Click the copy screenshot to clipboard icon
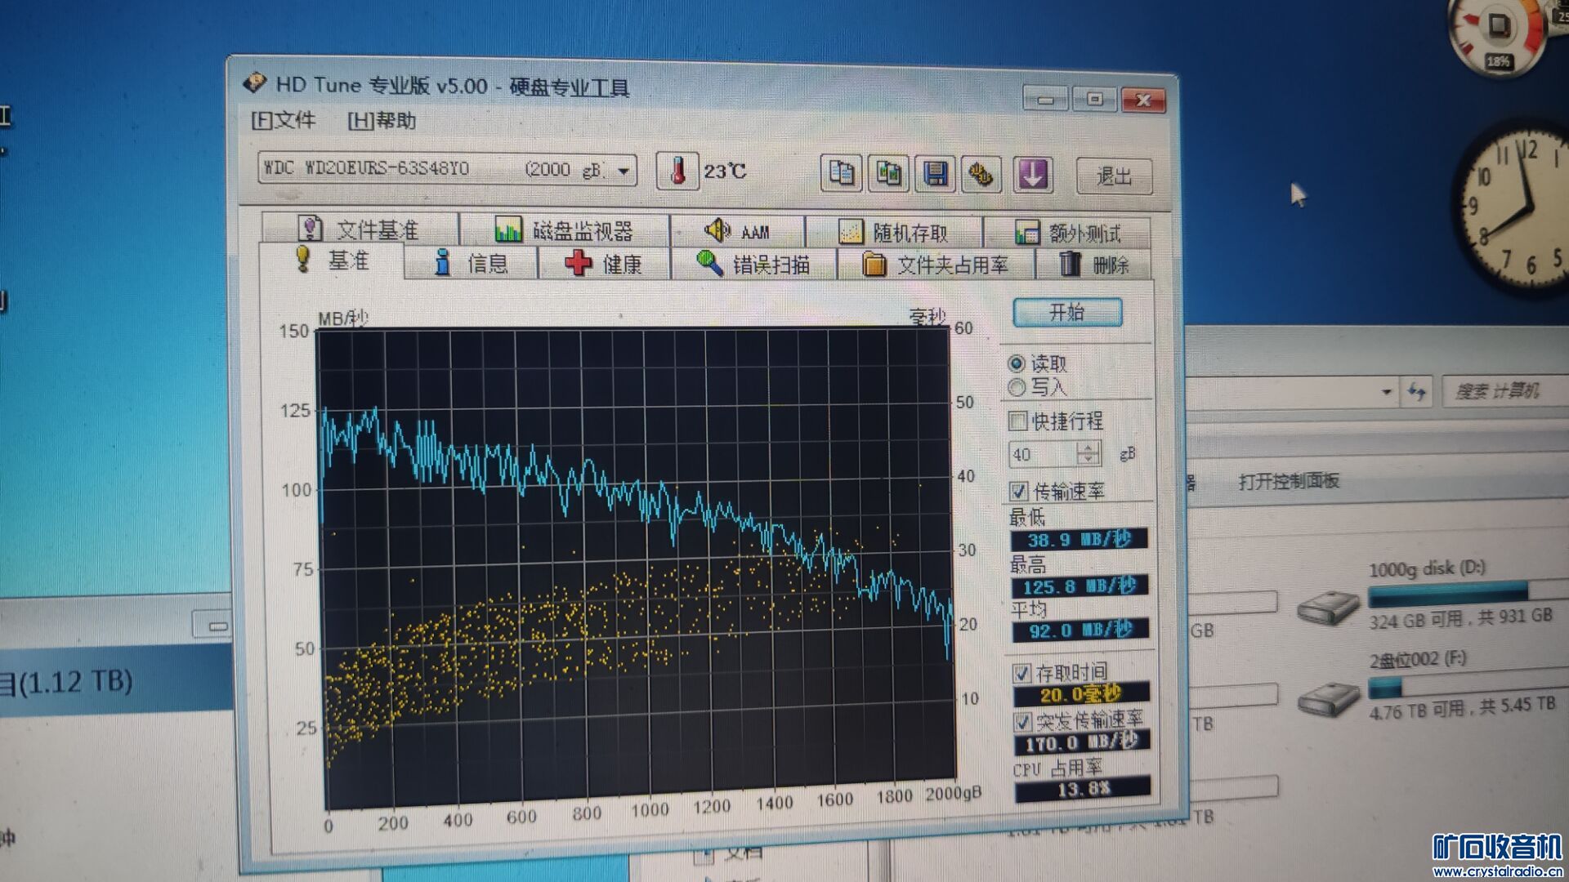This screenshot has width=1569, height=882. tap(888, 174)
